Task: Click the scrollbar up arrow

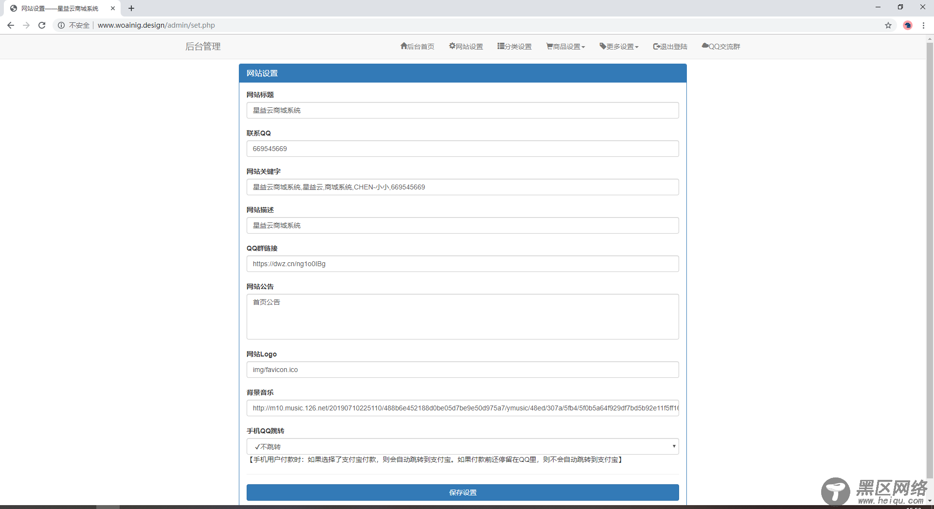Action: click(x=930, y=38)
